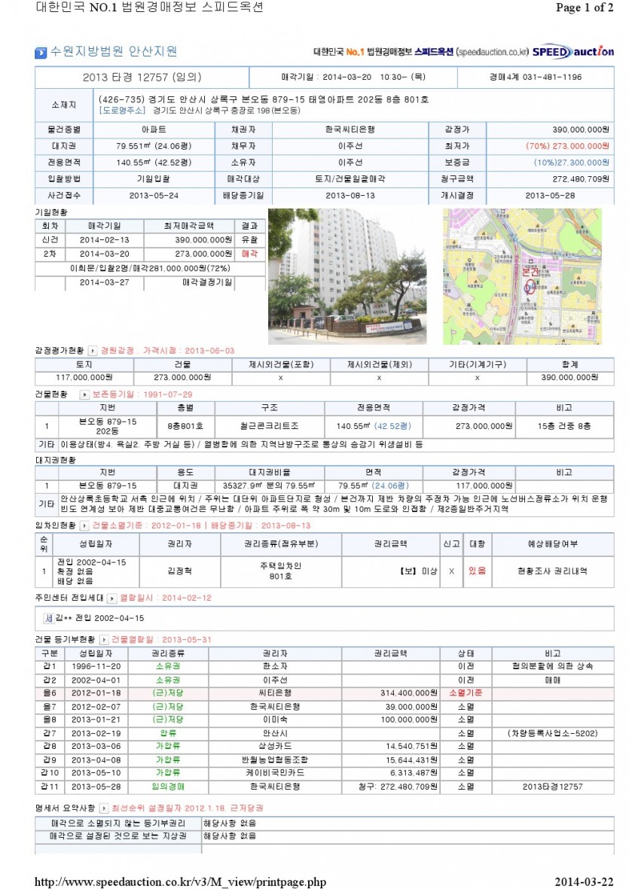The width and height of the screenshot is (629, 889).
Task: Click red 건물소멸기준 : 2012-01-18 text
Action: (146, 526)
